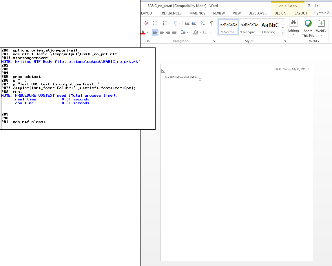Screen dimensions: 332x266
Task: Open numbering library dropdown arrow
Action: pyautogui.click(x=170, y=23)
